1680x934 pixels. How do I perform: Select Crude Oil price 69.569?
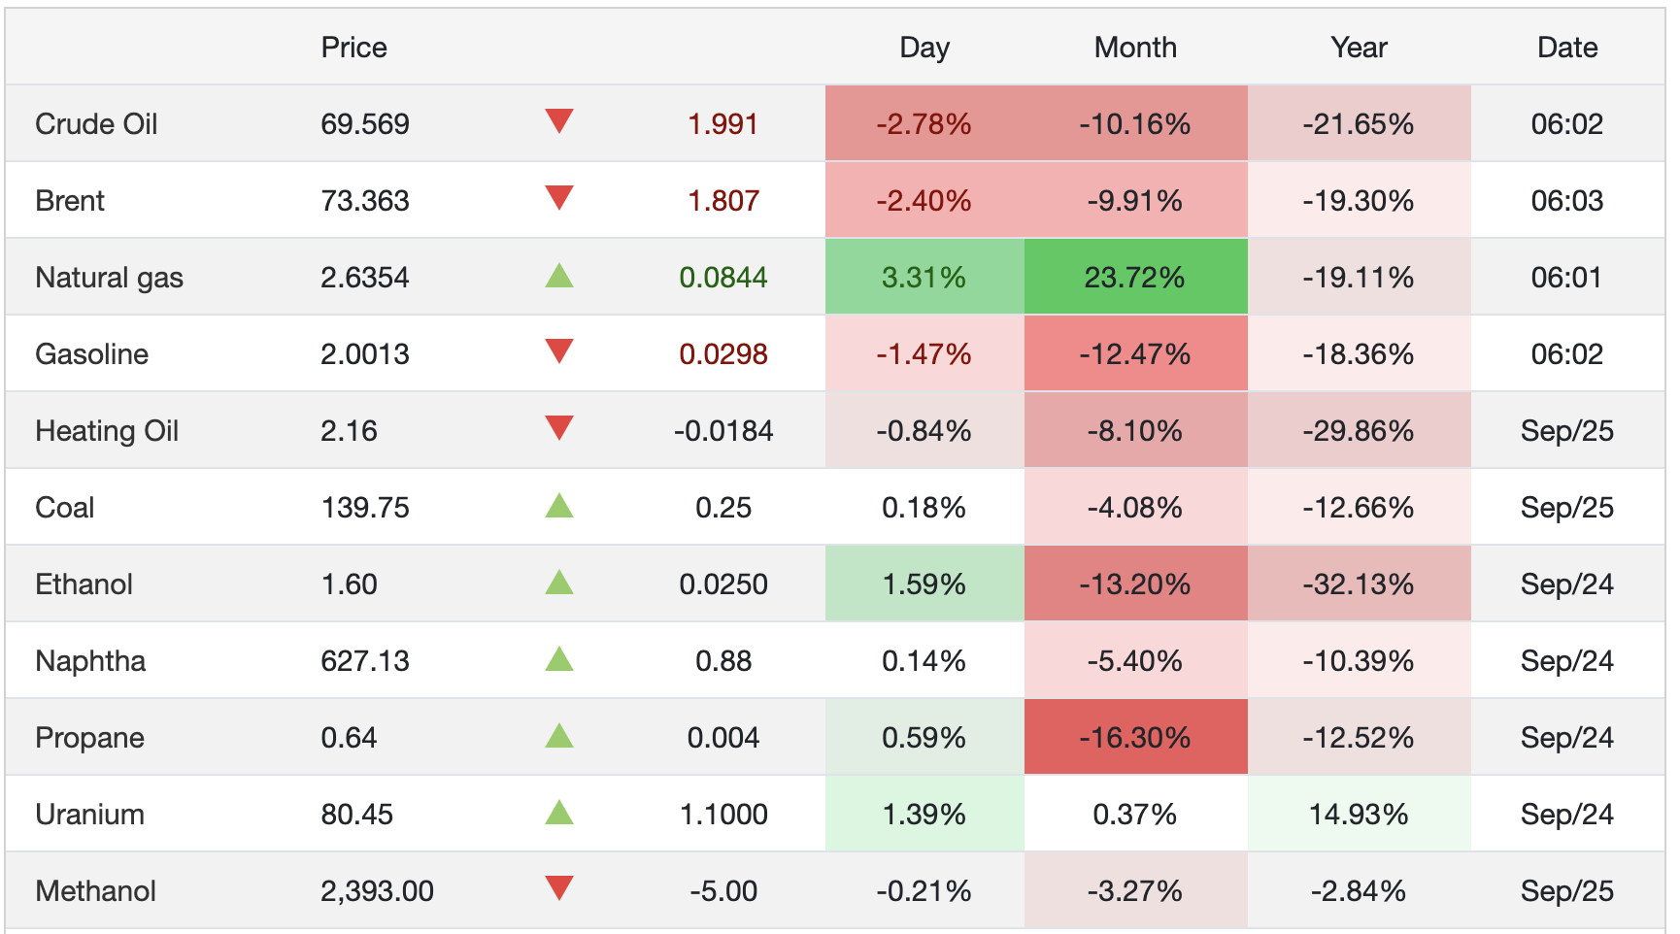365,124
